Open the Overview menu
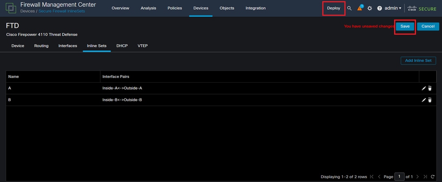Viewport: 442px width, 182px height. pos(120,8)
